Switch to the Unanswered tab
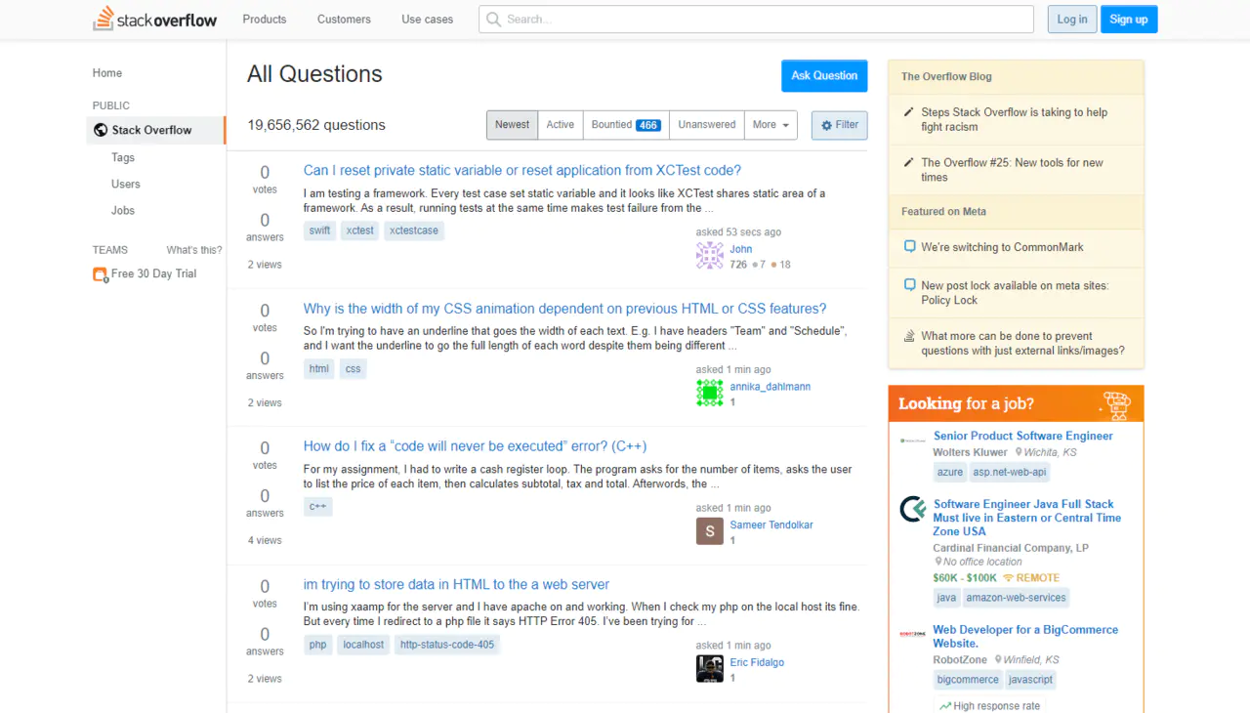Viewport: 1250px width, 713px height. pyautogui.click(x=707, y=125)
